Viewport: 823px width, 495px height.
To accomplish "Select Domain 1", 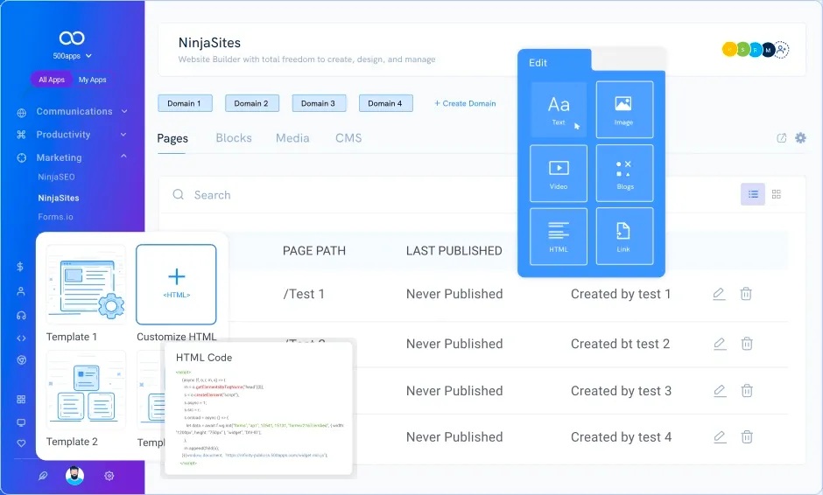I will 185,103.
